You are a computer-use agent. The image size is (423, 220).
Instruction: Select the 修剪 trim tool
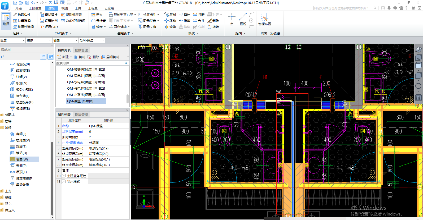point(184,21)
